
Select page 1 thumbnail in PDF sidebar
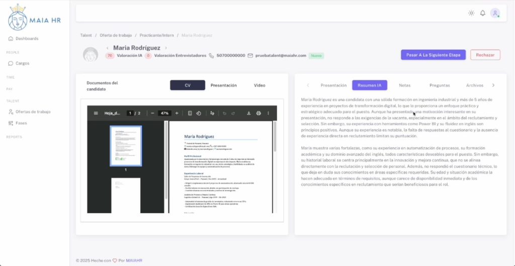[x=126, y=146]
